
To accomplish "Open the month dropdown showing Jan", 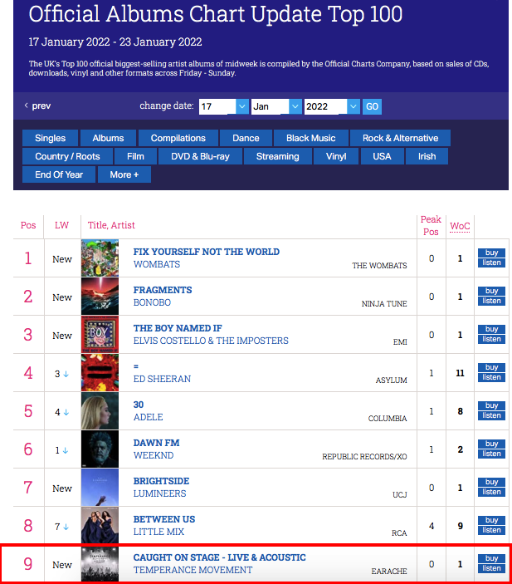I will pos(276,106).
